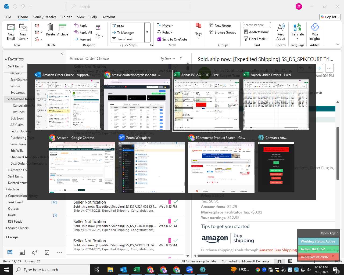Image resolution: width=344 pixels, height=275 pixels.
Task: Click Browse Groups
Action: (x=223, y=32)
